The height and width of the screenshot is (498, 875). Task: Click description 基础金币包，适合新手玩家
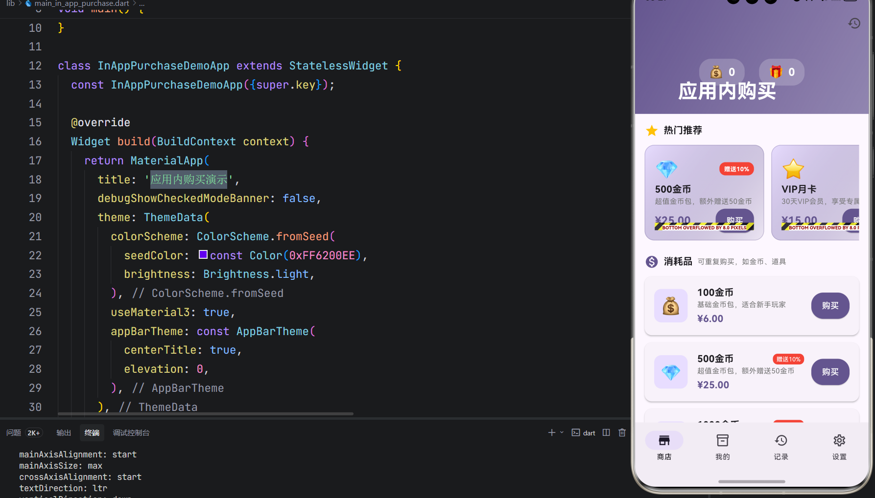tap(741, 305)
